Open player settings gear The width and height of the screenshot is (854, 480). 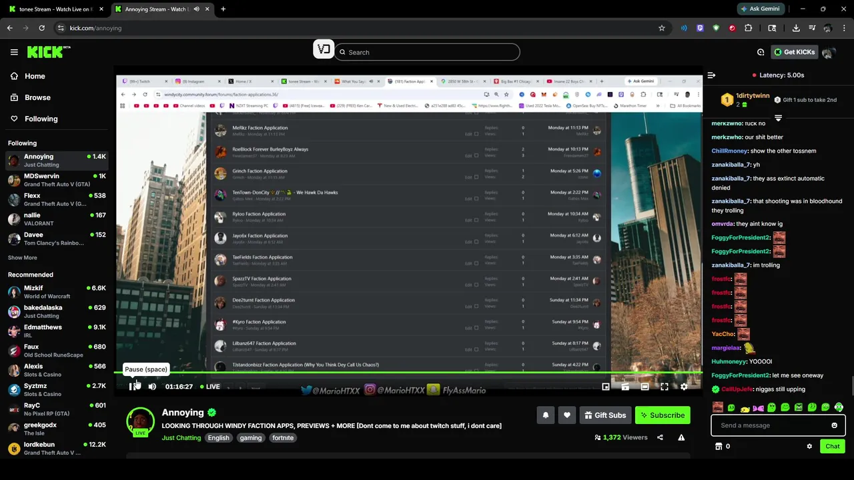click(684, 387)
